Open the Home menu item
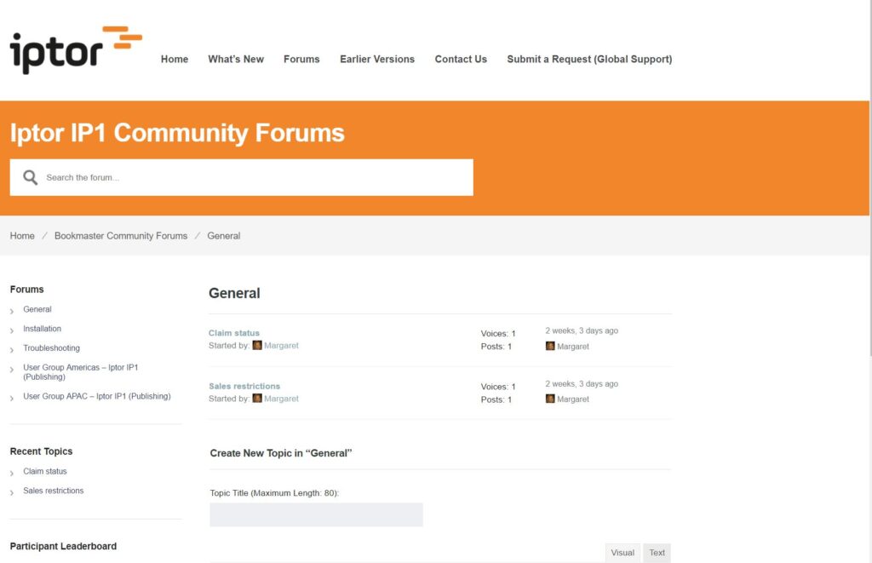Viewport: 872px width, 563px height. pyautogui.click(x=175, y=59)
